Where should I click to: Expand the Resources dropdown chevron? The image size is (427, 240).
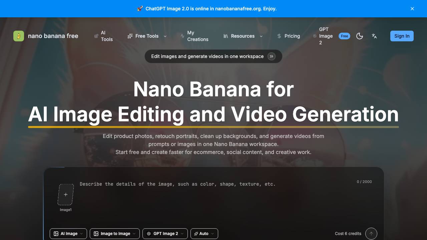(261, 36)
